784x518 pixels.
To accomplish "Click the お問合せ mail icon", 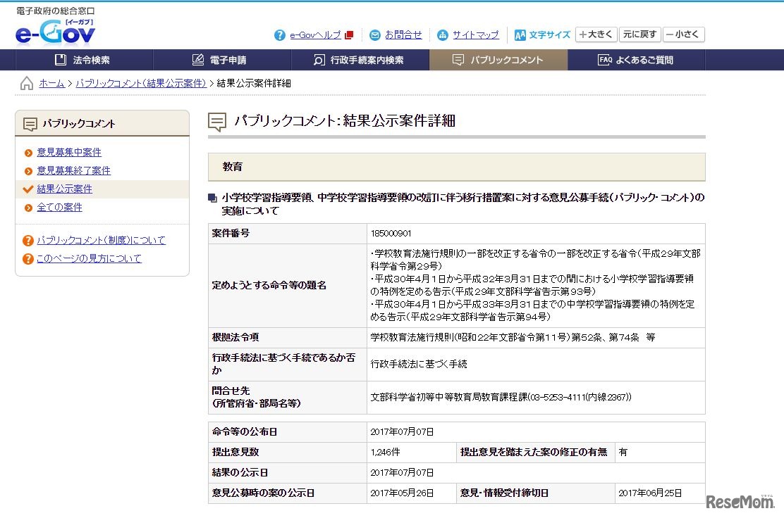I will 375,35.
